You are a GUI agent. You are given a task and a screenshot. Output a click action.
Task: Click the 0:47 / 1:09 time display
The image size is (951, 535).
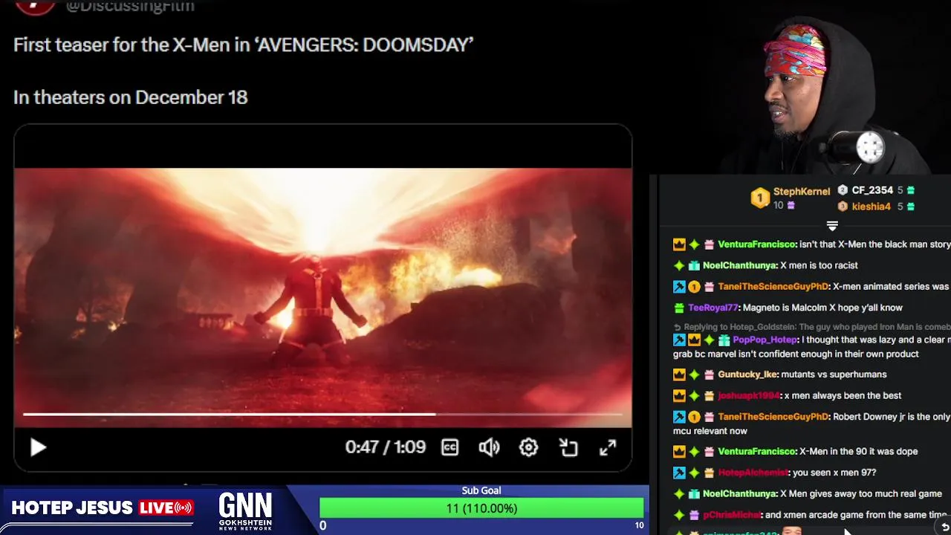click(385, 447)
